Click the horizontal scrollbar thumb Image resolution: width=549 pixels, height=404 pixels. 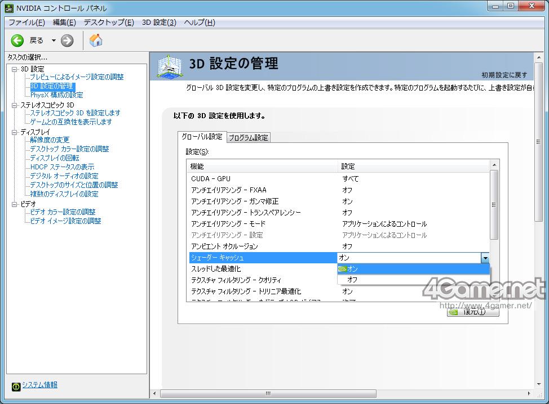(x=268, y=393)
